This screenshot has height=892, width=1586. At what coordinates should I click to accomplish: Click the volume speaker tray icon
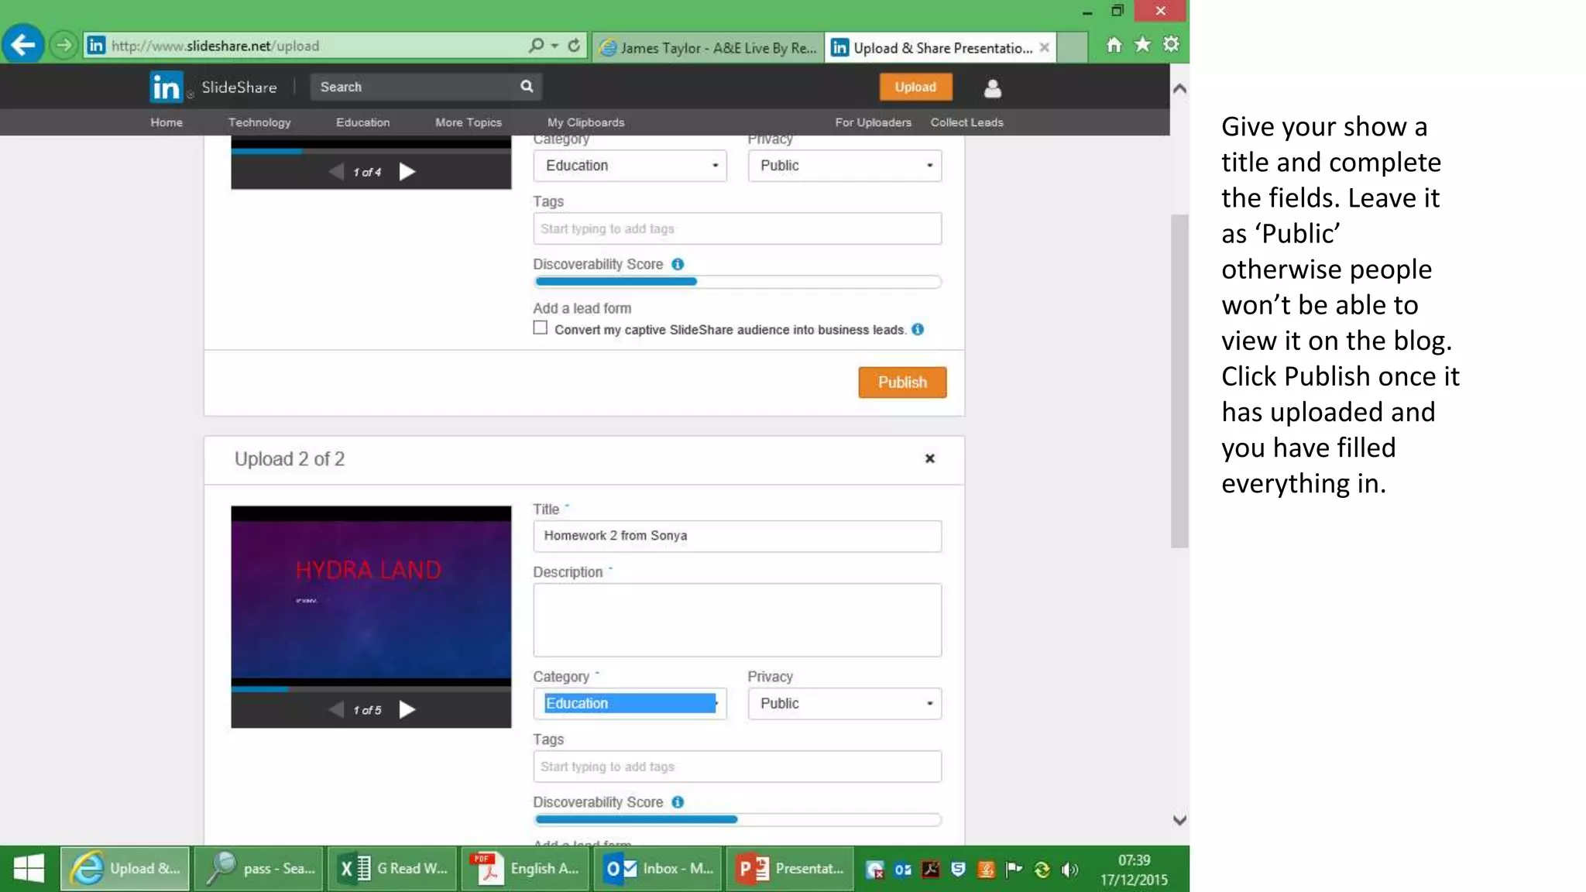click(1069, 870)
